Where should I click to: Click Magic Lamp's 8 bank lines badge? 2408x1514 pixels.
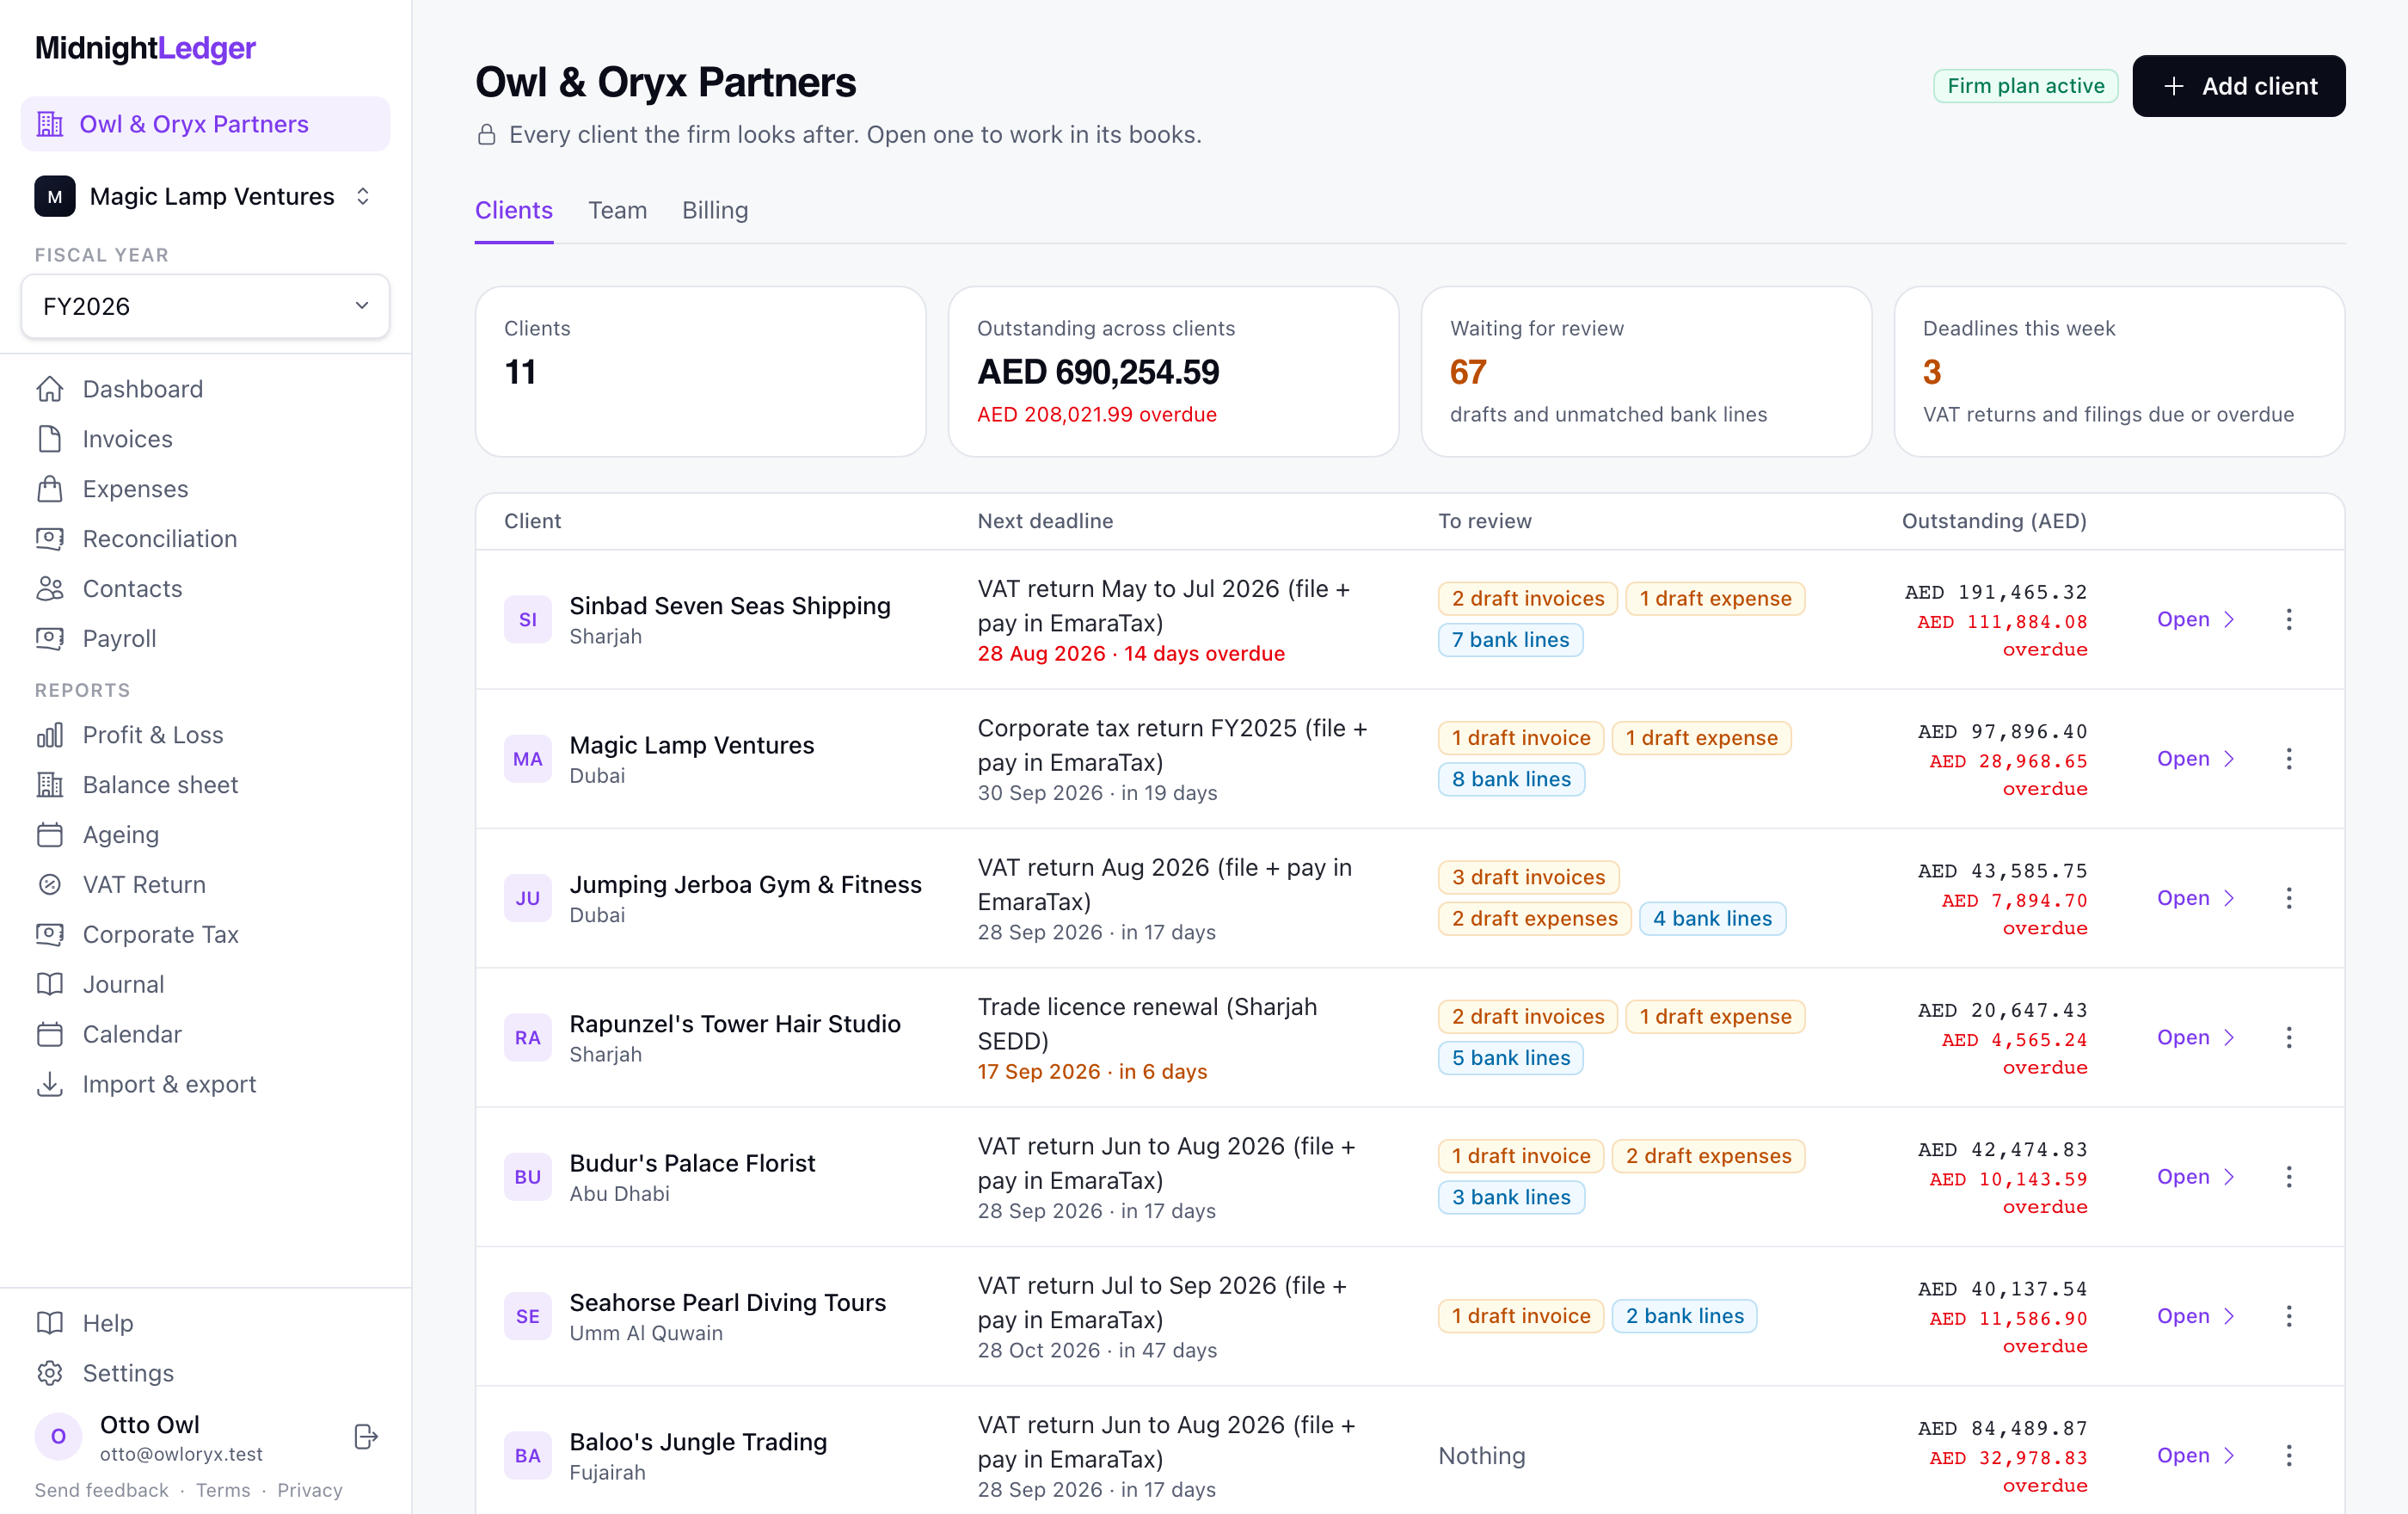1511,779
